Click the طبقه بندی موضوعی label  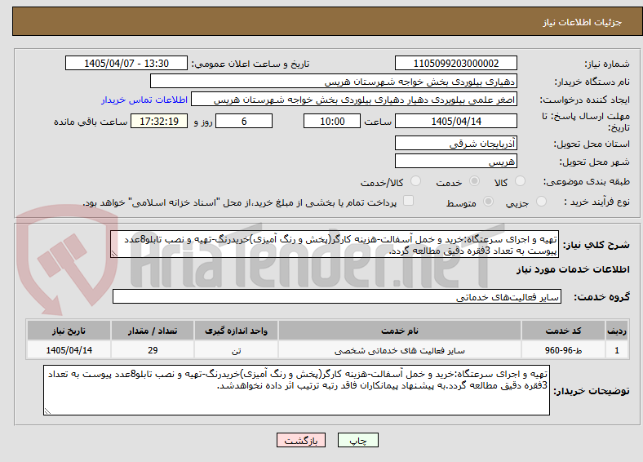[x=587, y=181]
